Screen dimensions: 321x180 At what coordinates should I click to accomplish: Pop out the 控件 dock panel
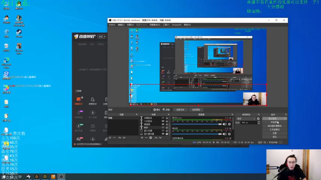pyautogui.click(x=286, y=114)
